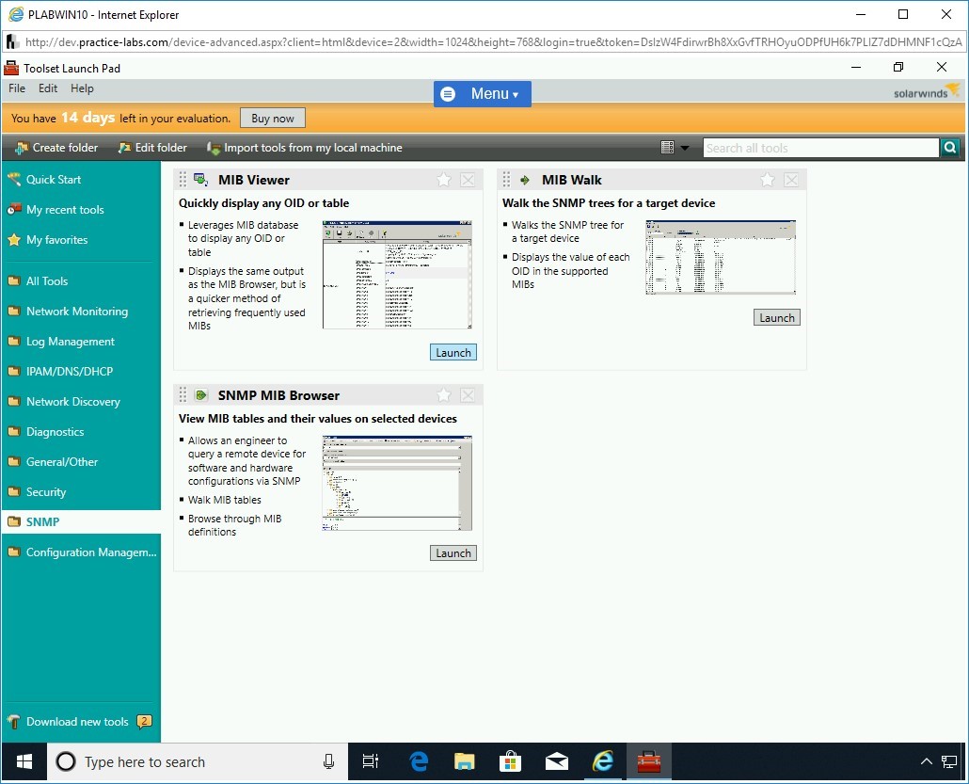The width and height of the screenshot is (969, 784).
Task: Remove the MIB Viewer card with X icon
Action: [468, 180]
